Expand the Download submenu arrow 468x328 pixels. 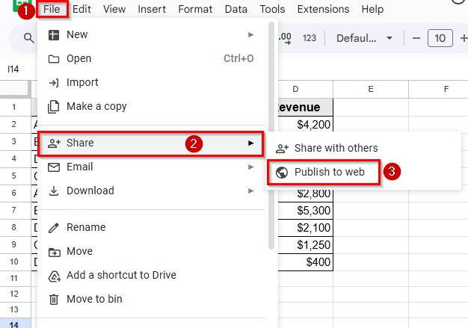[251, 191]
